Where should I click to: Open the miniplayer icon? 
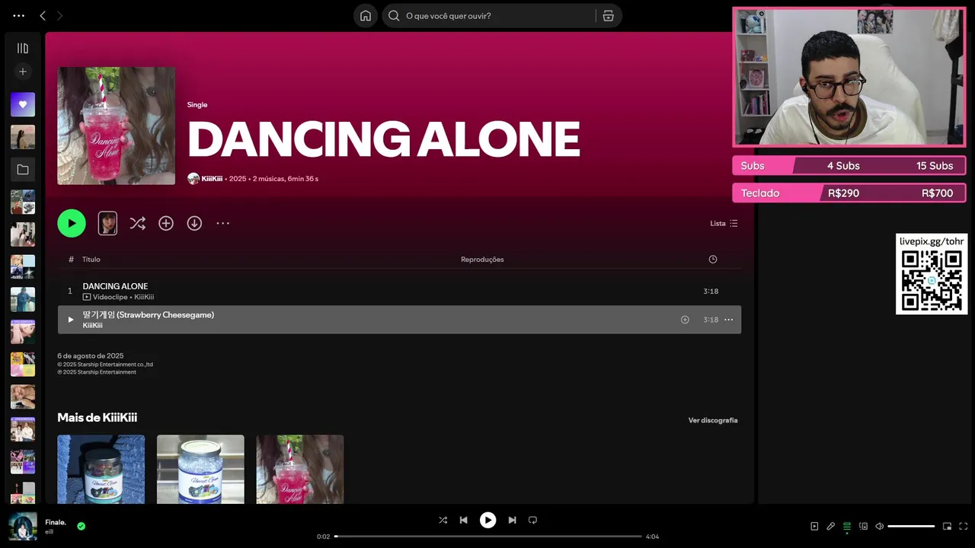(x=947, y=526)
